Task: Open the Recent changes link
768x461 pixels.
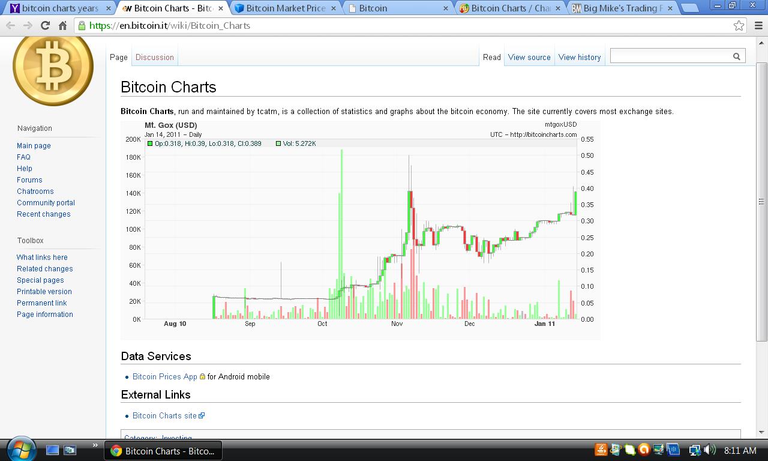Action: 44,214
